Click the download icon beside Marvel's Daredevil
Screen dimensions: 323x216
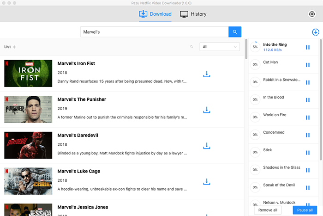pos(207,146)
